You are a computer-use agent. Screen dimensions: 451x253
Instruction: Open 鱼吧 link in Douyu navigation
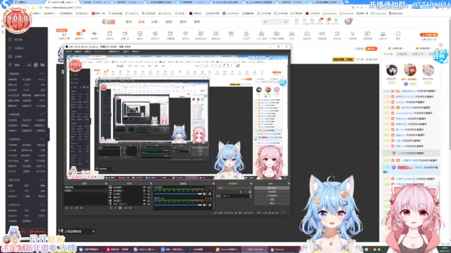click(197, 22)
